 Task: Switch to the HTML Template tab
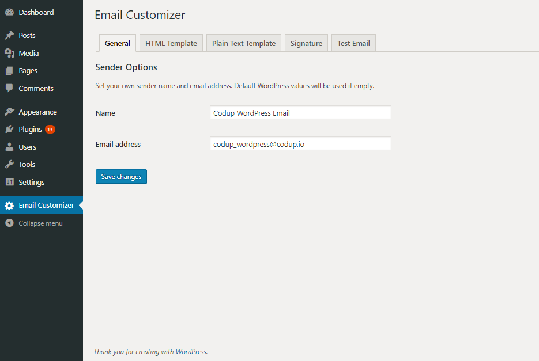171,43
